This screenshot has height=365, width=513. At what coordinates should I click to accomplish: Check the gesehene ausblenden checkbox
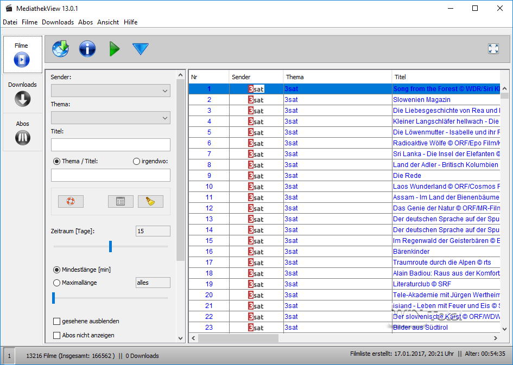[56, 321]
